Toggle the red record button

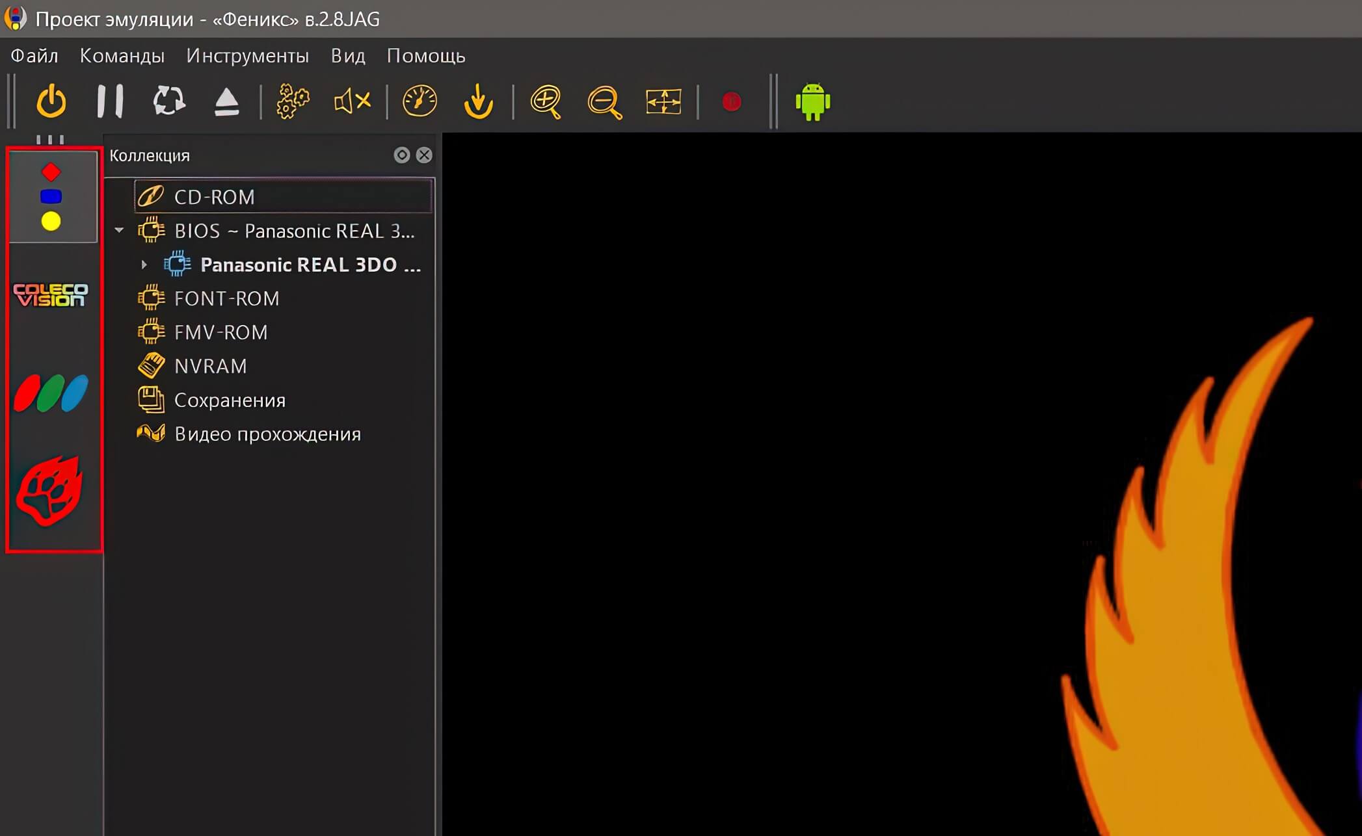point(731,102)
